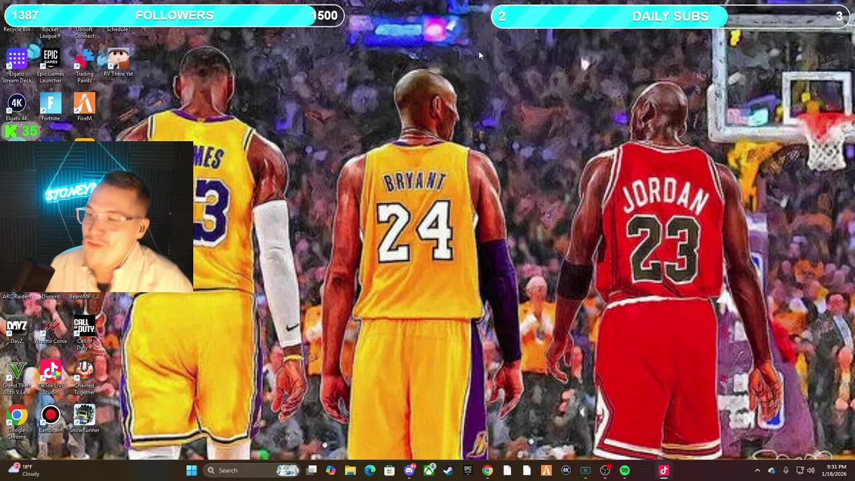Click the BeamMP-Launcher shortcut label
Viewport: 855px width, 481px height.
click(84, 297)
